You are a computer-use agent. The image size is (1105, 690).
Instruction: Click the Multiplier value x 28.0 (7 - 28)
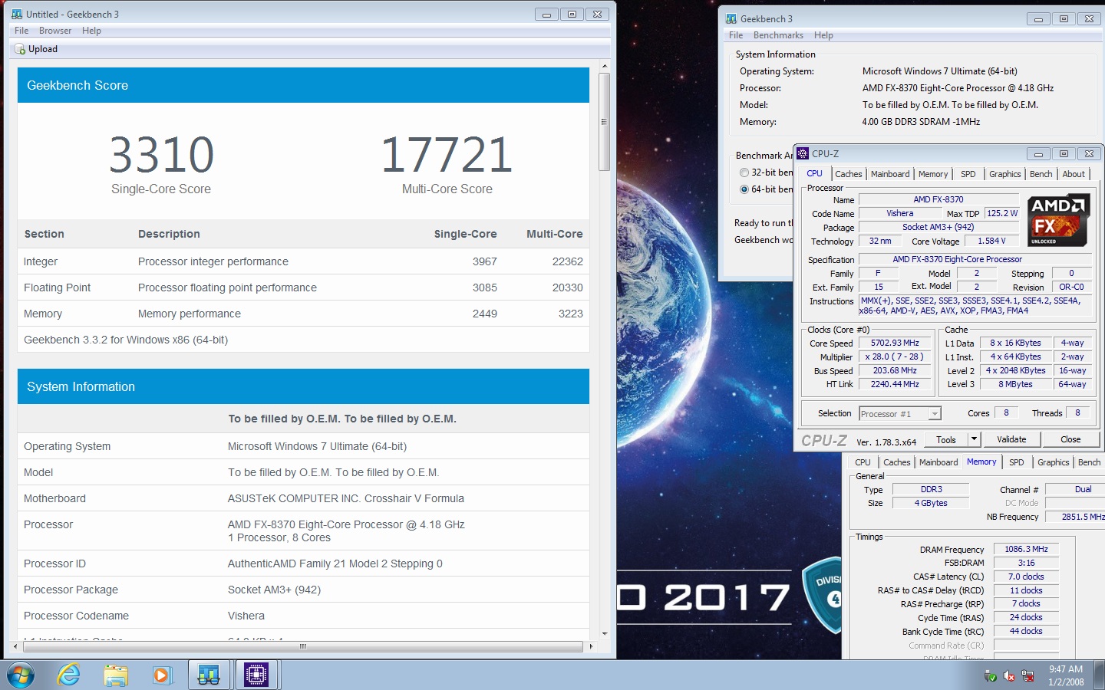895,357
